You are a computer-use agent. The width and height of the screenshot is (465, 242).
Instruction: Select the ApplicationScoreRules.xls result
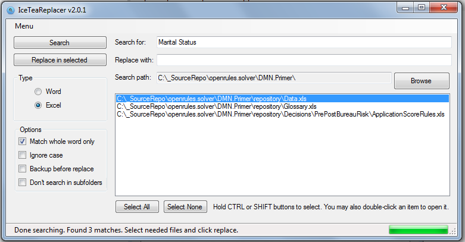click(280, 114)
